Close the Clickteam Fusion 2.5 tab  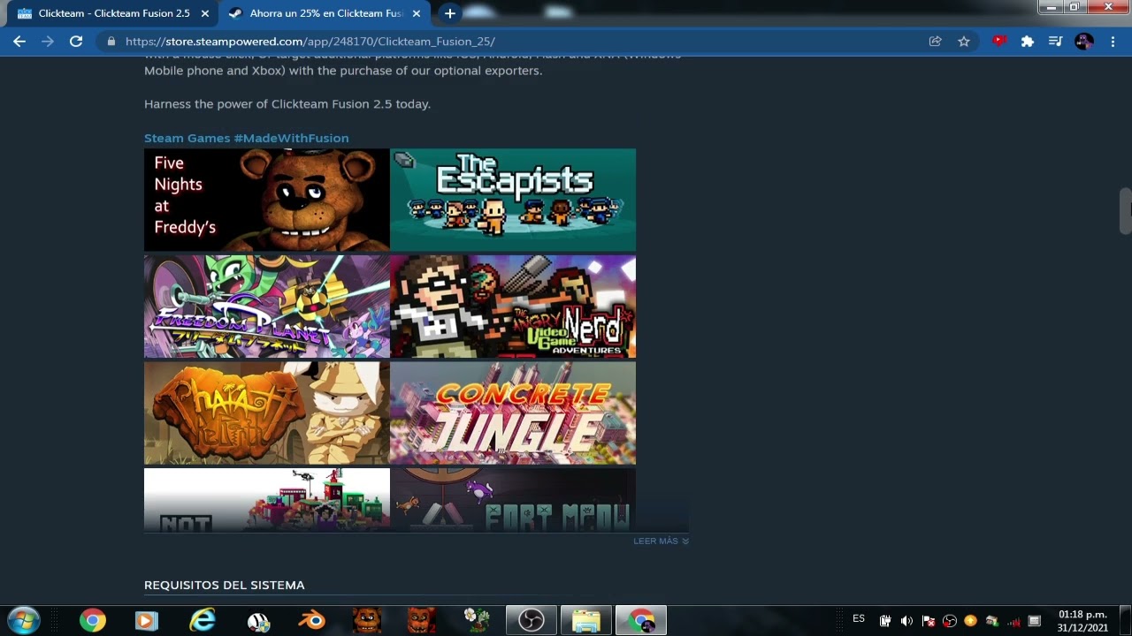[204, 13]
